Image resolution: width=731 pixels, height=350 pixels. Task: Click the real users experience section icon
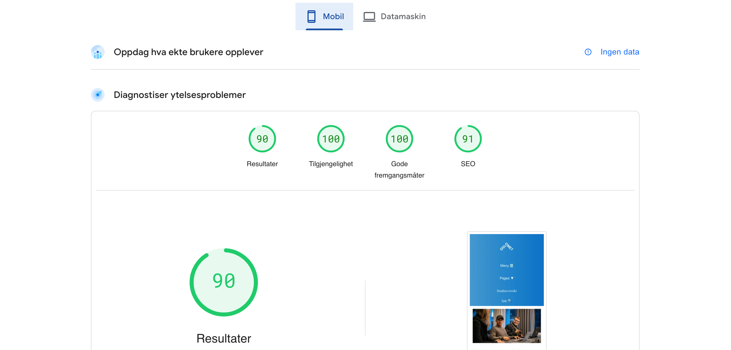pyautogui.click(x=98, y=52)
